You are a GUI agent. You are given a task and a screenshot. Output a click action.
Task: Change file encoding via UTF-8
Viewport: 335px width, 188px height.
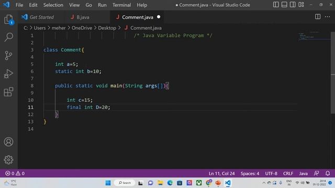271,173
